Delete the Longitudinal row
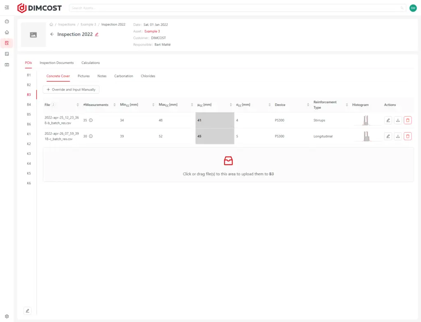 (x=407, y=136)
